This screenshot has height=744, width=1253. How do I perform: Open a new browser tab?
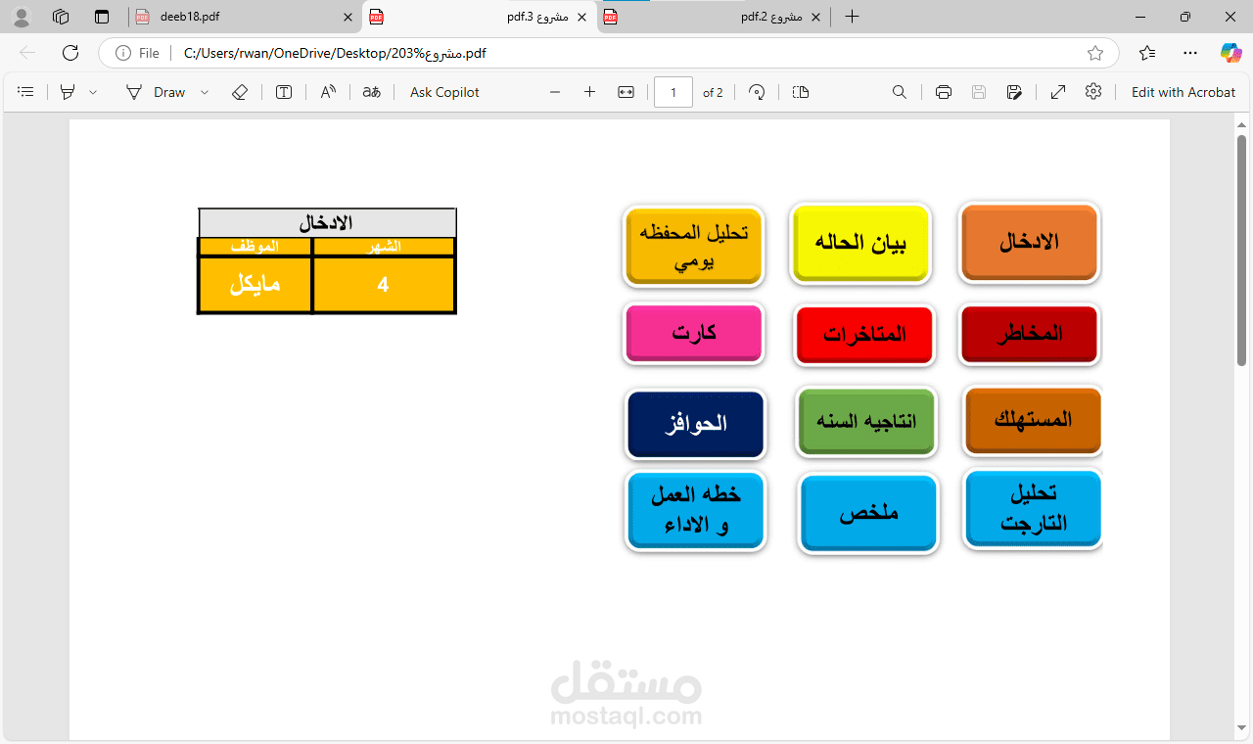coord(852,17)
